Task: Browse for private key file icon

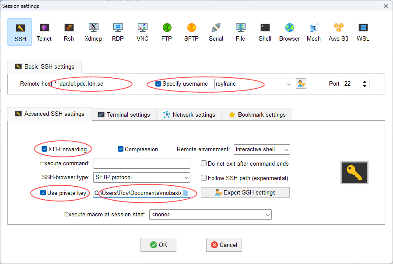Action: pos(186,193)
